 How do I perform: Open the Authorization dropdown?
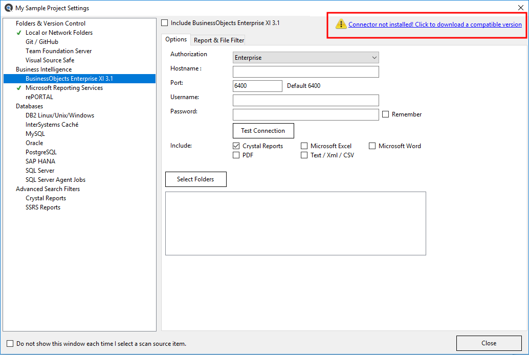[x=305, y=58]
